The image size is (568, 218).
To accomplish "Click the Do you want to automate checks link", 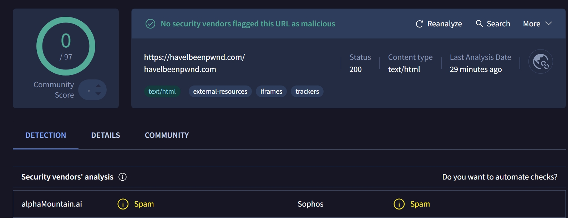I will coord(500,177).
